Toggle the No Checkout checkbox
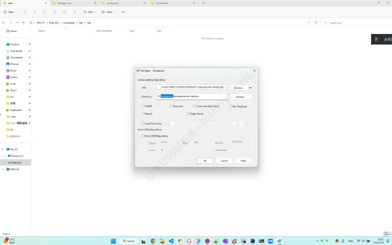Viewport: 392px width, 245px height. click(x=231, y=106)
